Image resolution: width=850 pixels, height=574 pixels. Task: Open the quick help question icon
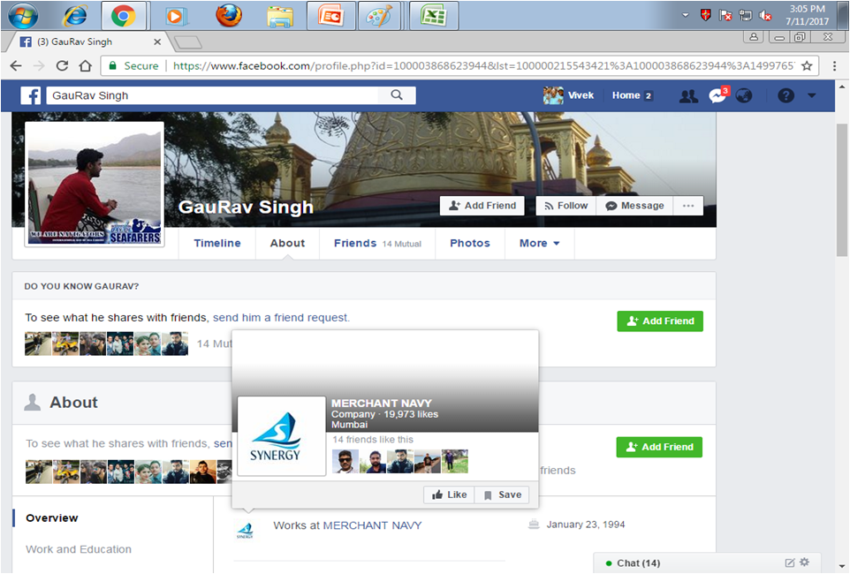(785, 96)
